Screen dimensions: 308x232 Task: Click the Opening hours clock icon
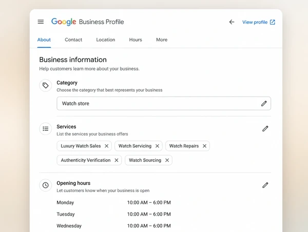pyautogui.click(x=46, y=185)
